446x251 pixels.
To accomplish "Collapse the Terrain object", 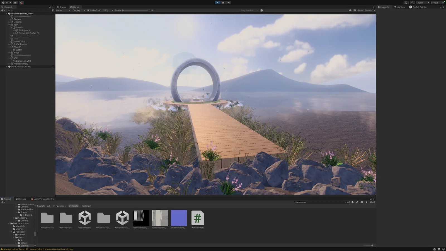I will tap(12, 27).
